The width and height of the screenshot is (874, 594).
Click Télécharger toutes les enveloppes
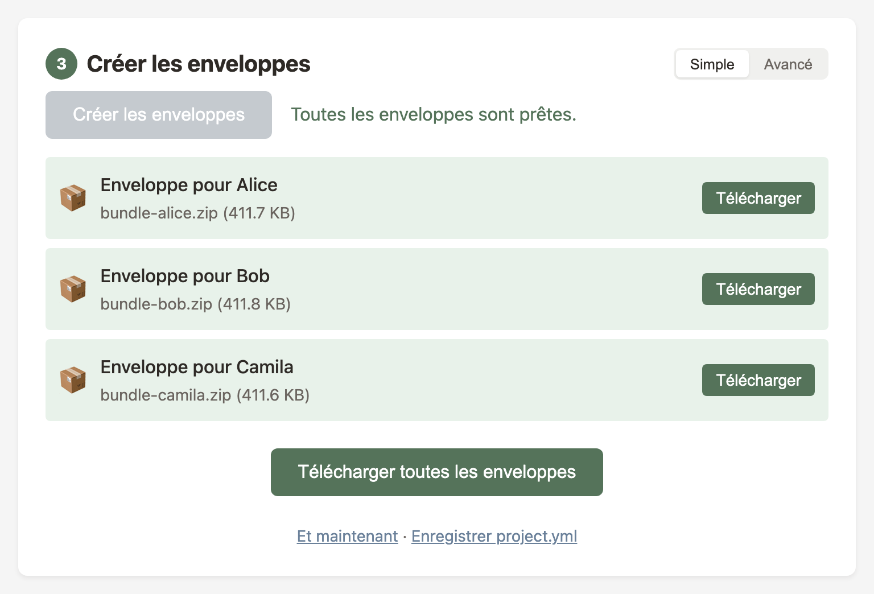[x=436, y=472]
